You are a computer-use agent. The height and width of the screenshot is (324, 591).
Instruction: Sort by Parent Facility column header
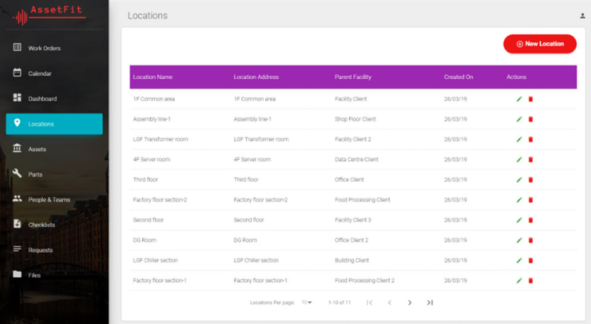pos(353,77)
